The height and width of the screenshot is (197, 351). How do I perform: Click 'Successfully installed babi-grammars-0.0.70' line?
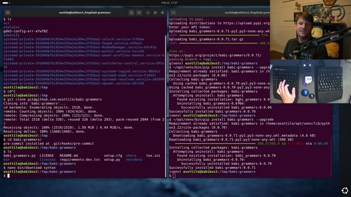coord(212,111)
